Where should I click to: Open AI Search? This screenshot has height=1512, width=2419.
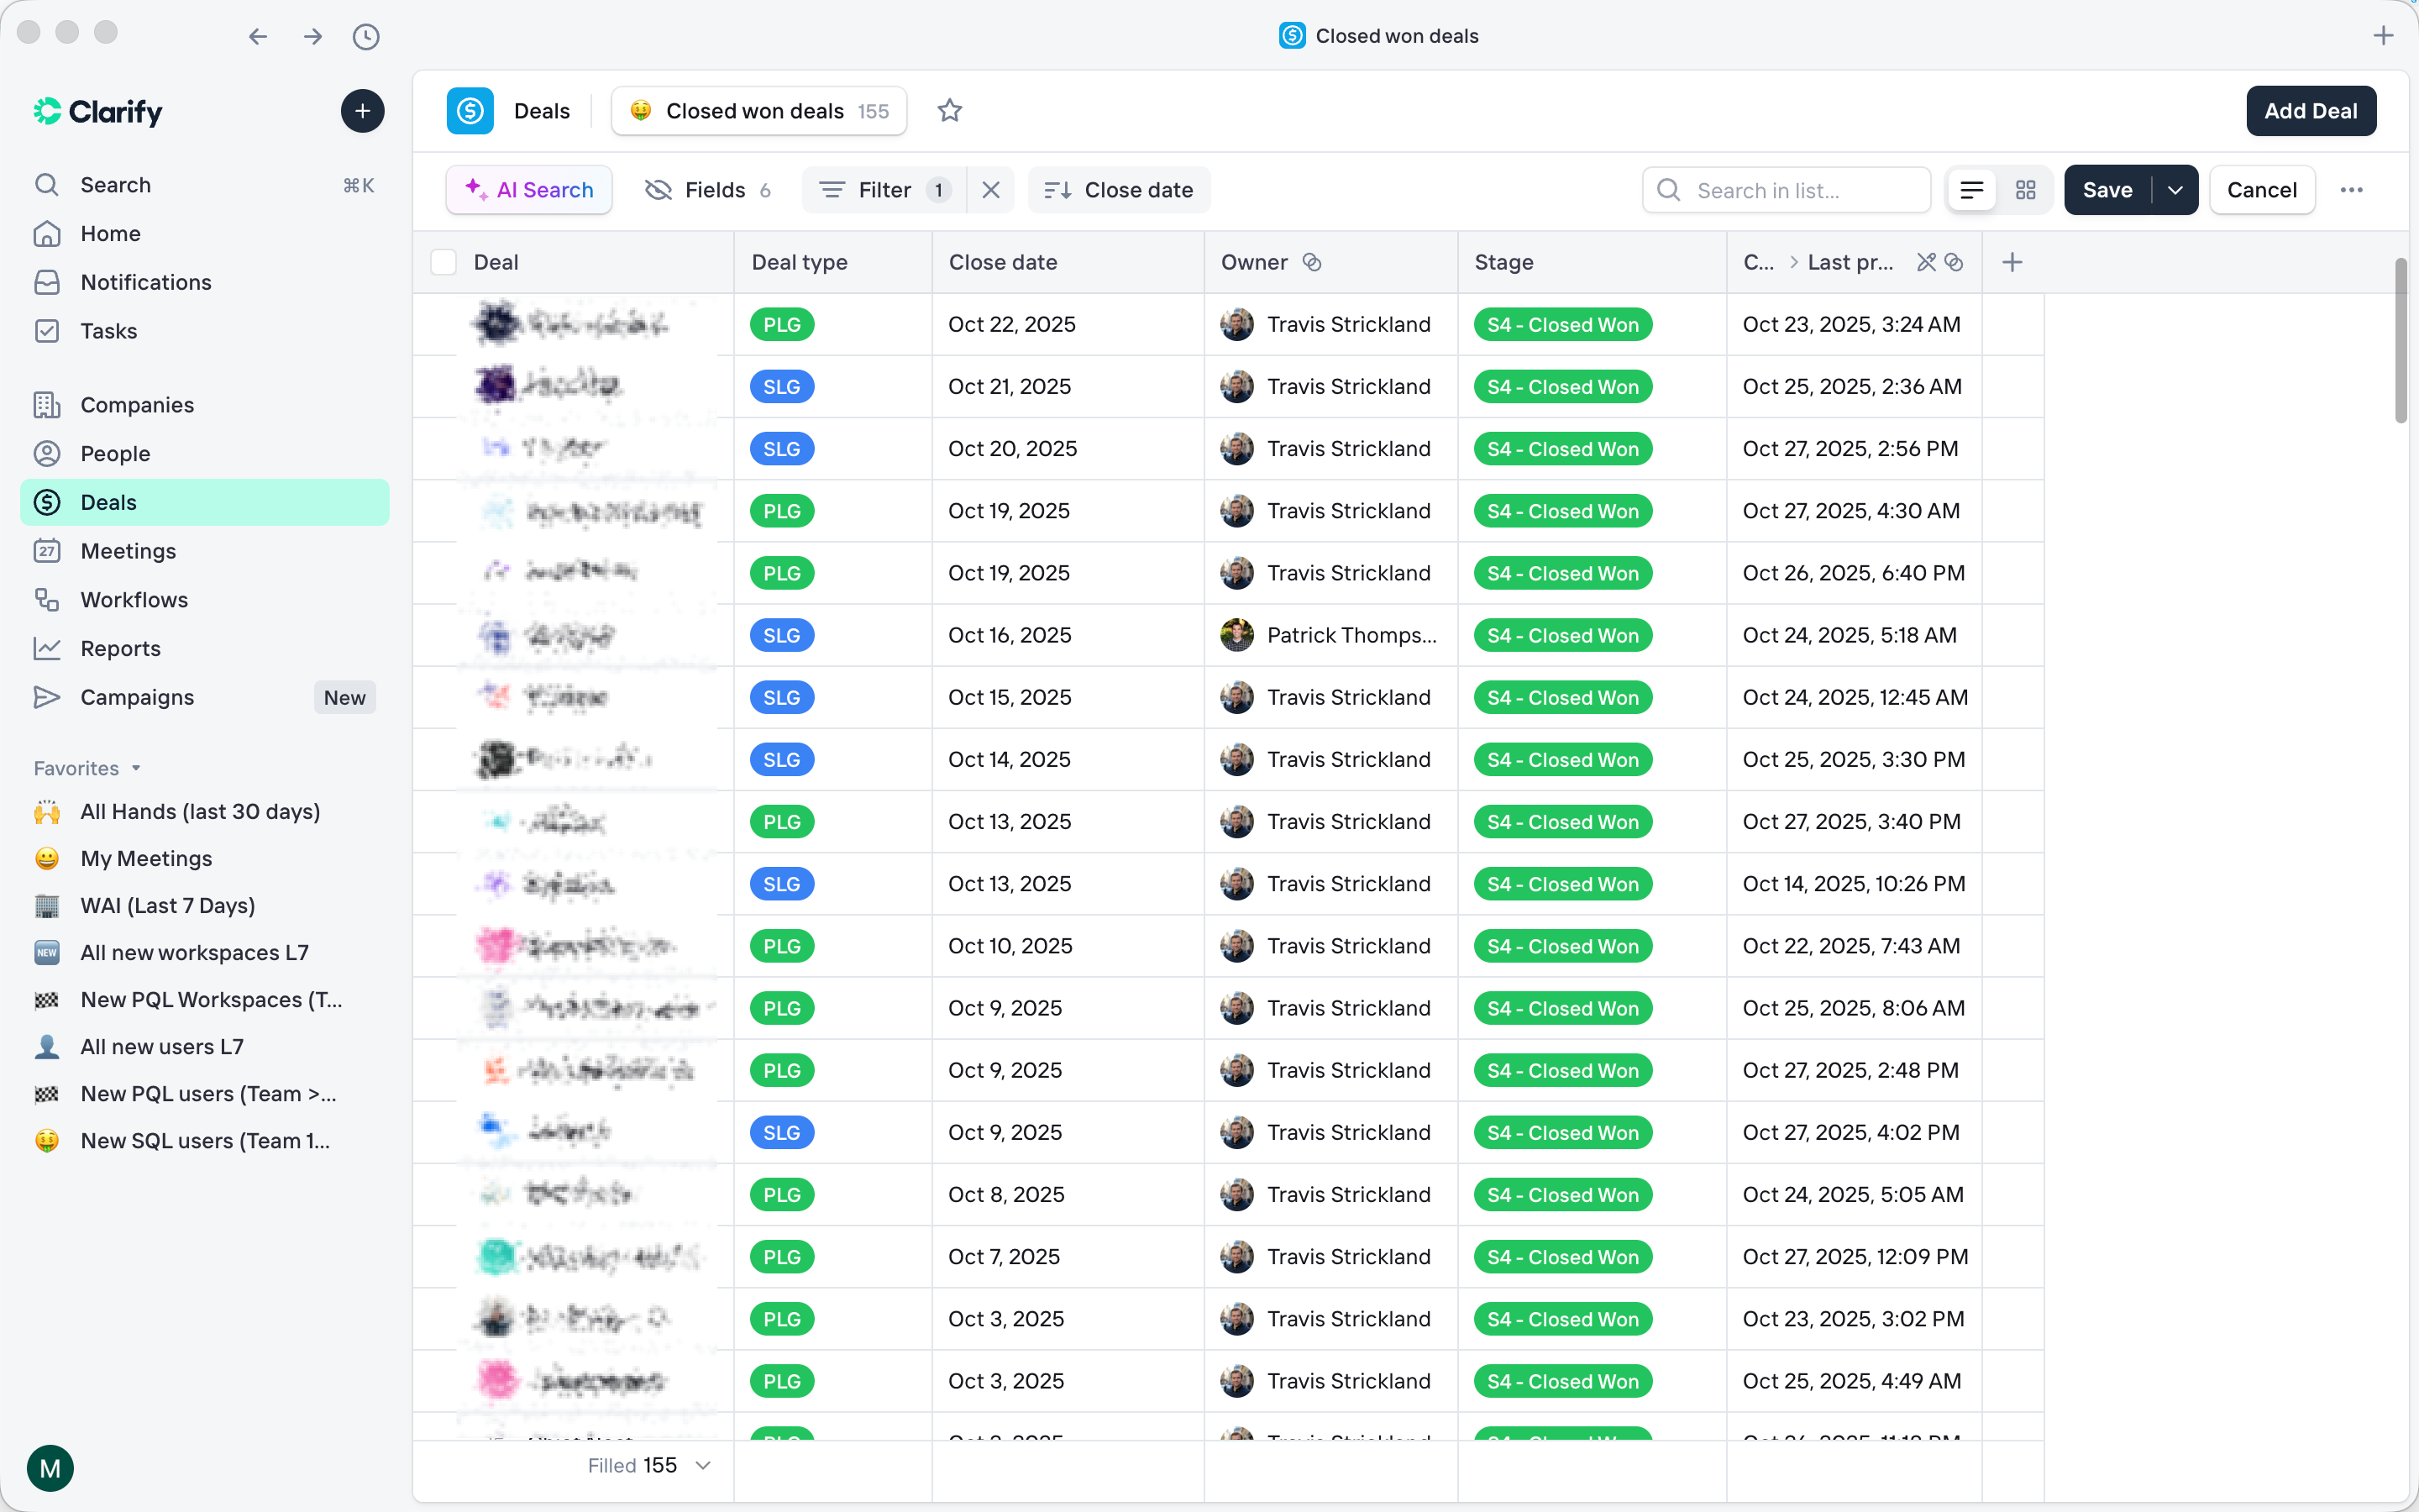[529, 189]
